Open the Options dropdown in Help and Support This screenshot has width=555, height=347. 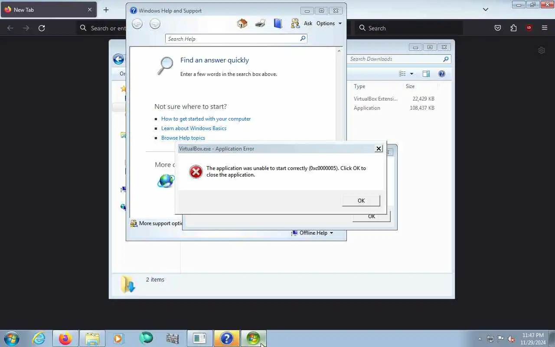[x=329, y=23]
